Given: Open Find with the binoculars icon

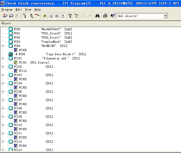Looking at the screenshot, I should click(97, 16).
